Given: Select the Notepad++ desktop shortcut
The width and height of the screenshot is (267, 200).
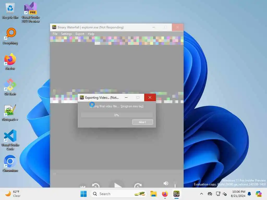Looking at the screenshot, I should (10, 113).
